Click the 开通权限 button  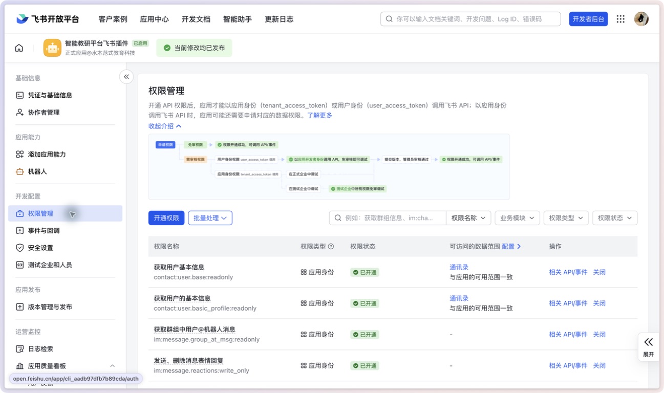(x=166, y=218)
